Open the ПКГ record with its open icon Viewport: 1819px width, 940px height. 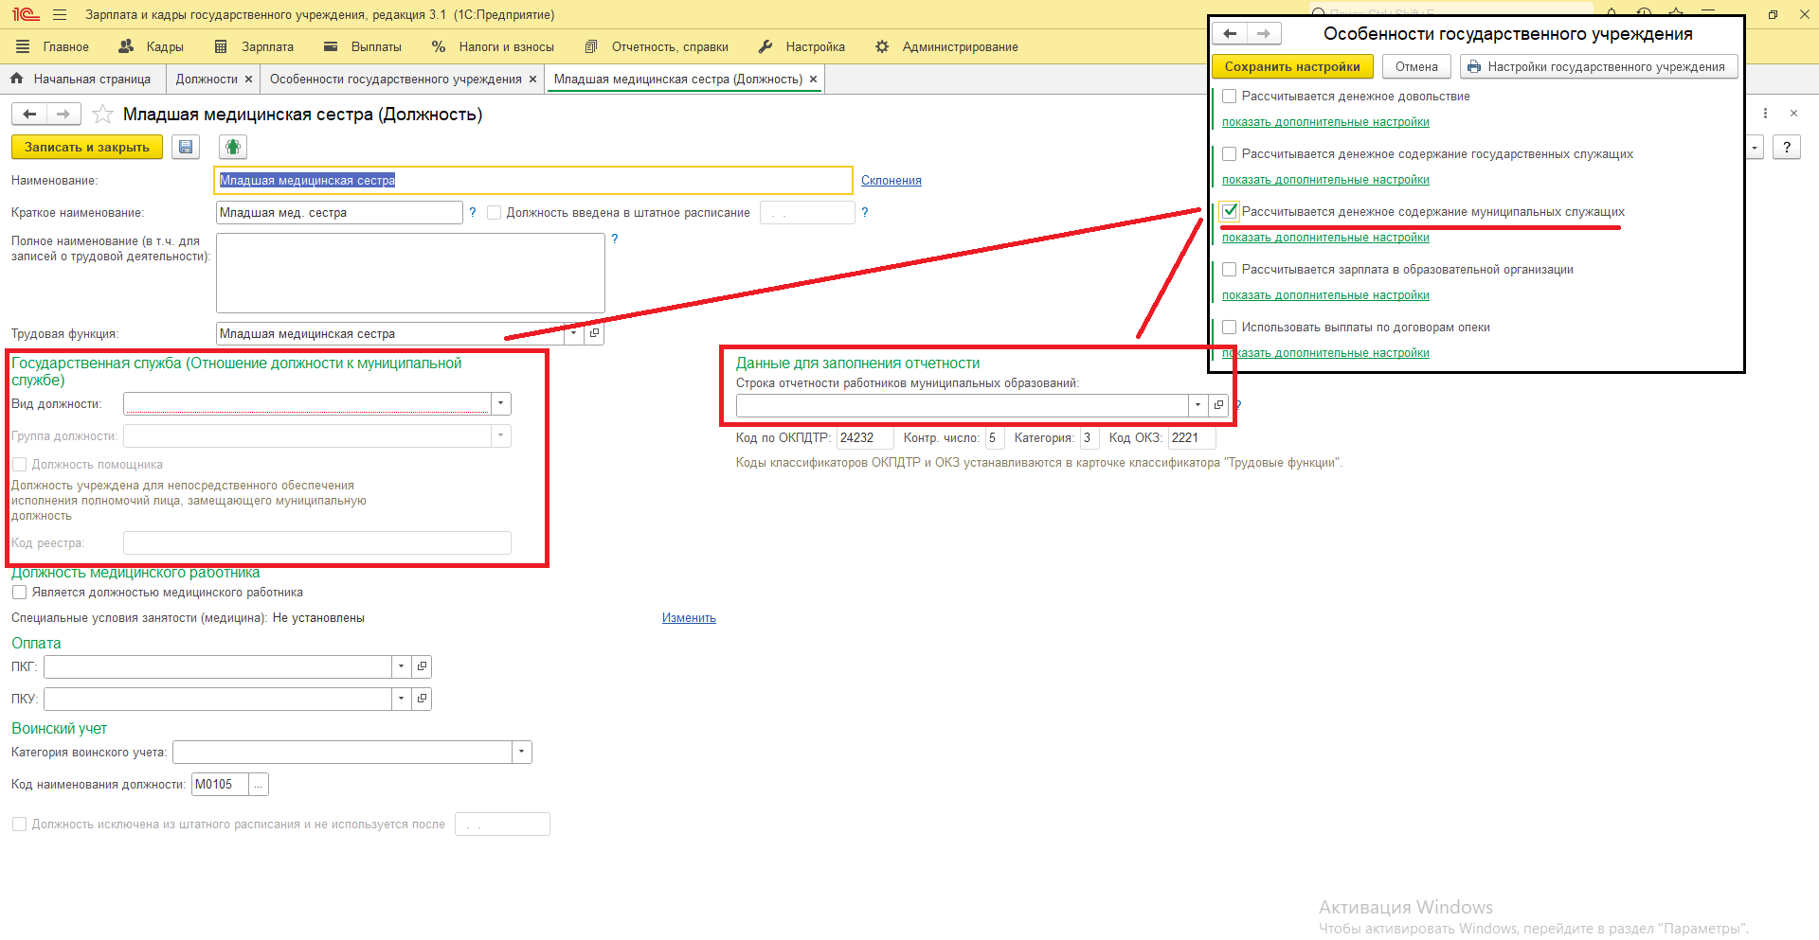(x=423, y=666)
